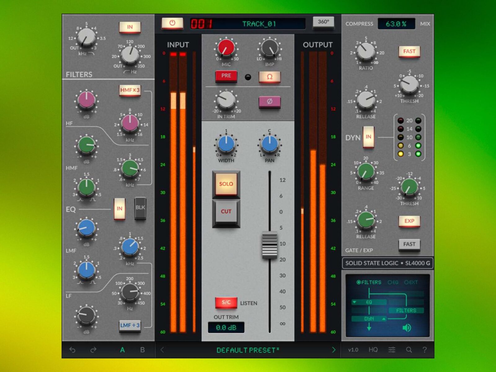Viewport: 496px width, 372px height.
Task: Toggle the phase invert Ø button
Action: pyautogui.click(x=269, y=102)
